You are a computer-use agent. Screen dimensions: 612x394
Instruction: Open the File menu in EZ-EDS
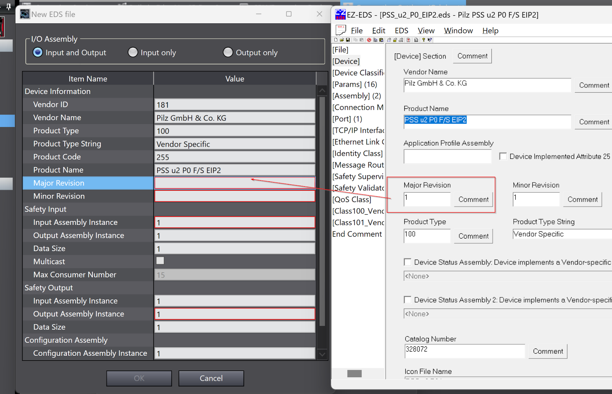coord(357,31)
